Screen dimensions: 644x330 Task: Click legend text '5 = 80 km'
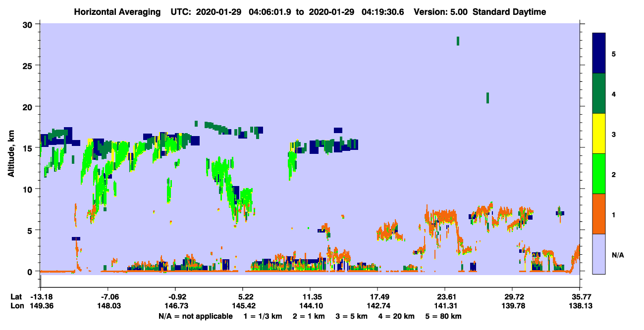(444, 316)
